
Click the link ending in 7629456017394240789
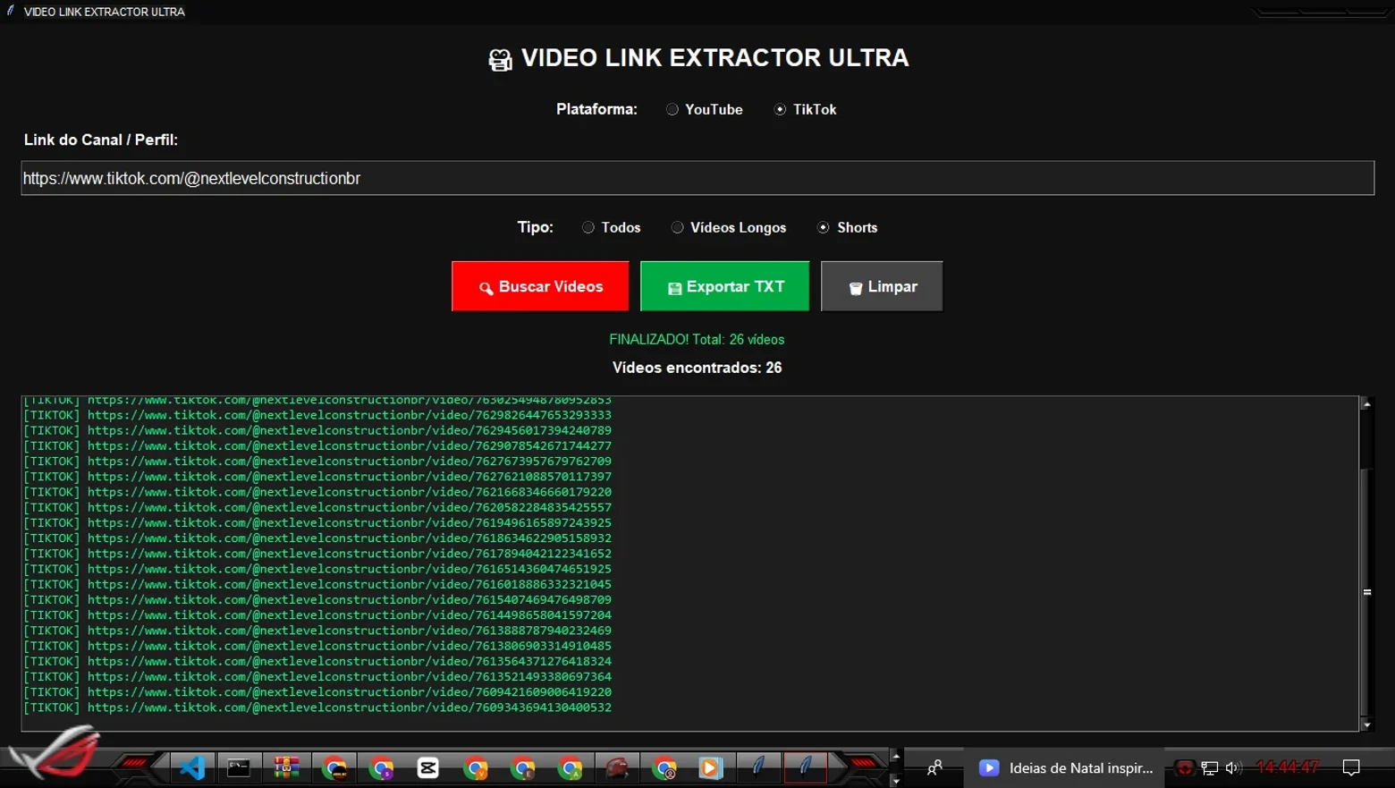(350, 430)
